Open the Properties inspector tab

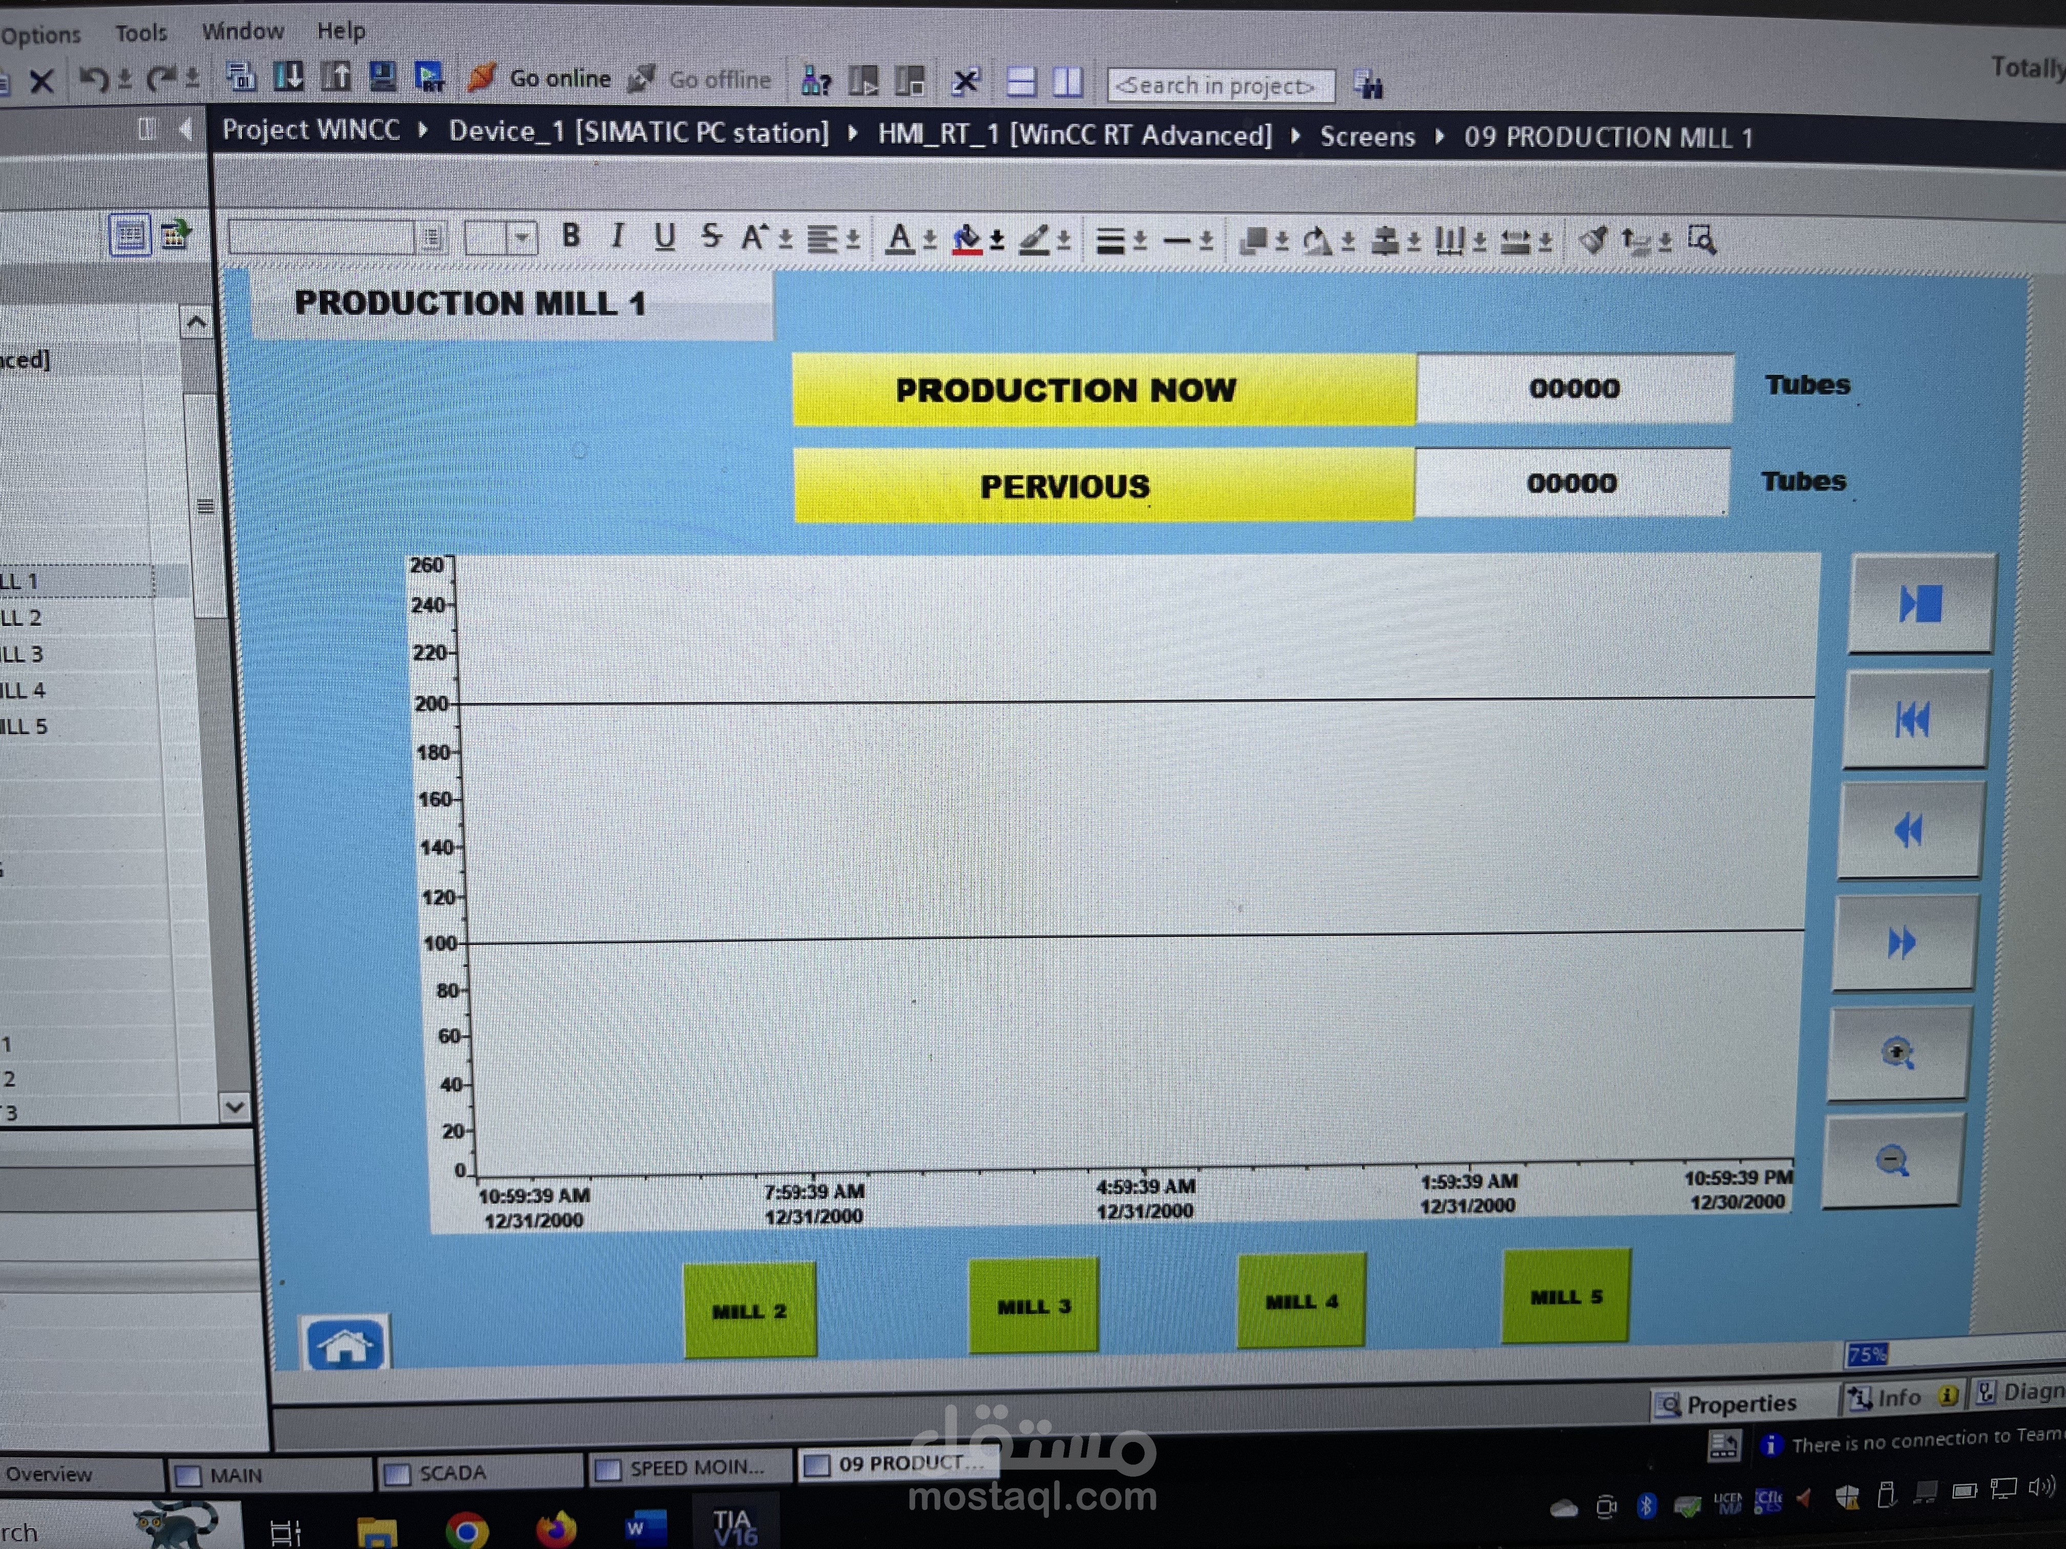[x=1726, y=1404]
